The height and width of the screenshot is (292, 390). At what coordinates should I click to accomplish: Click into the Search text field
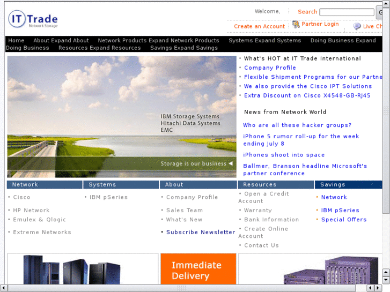[x=347, y=12]
